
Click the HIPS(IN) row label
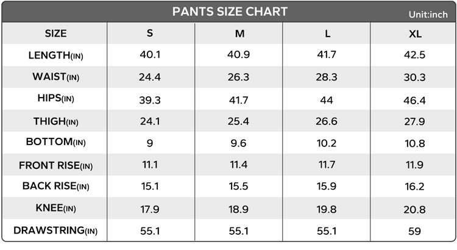(55, 98)
